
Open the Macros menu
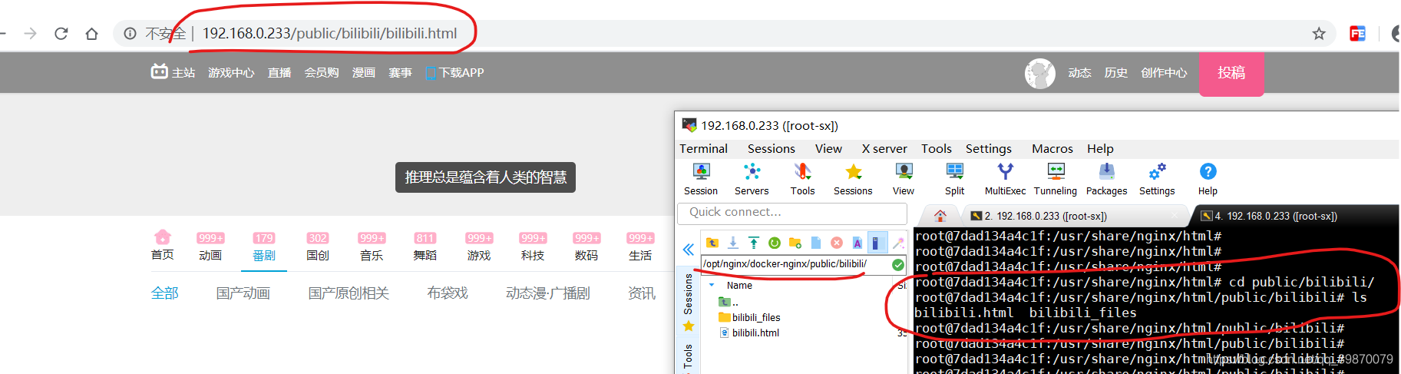click(1052, 148)
